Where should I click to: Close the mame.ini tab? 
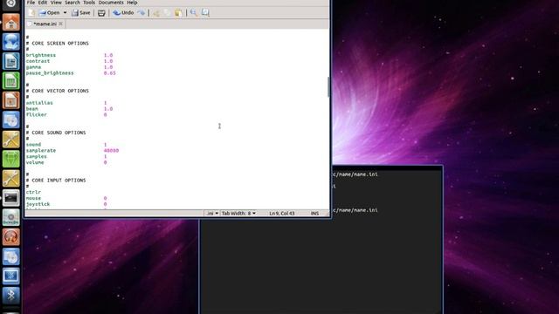click(61, 24)
